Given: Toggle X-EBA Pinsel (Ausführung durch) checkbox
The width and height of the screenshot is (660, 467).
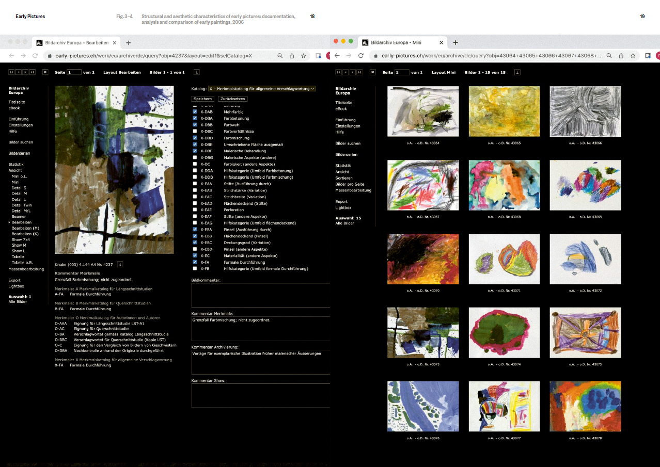Looking at the screenshot, I should [195, 230].
